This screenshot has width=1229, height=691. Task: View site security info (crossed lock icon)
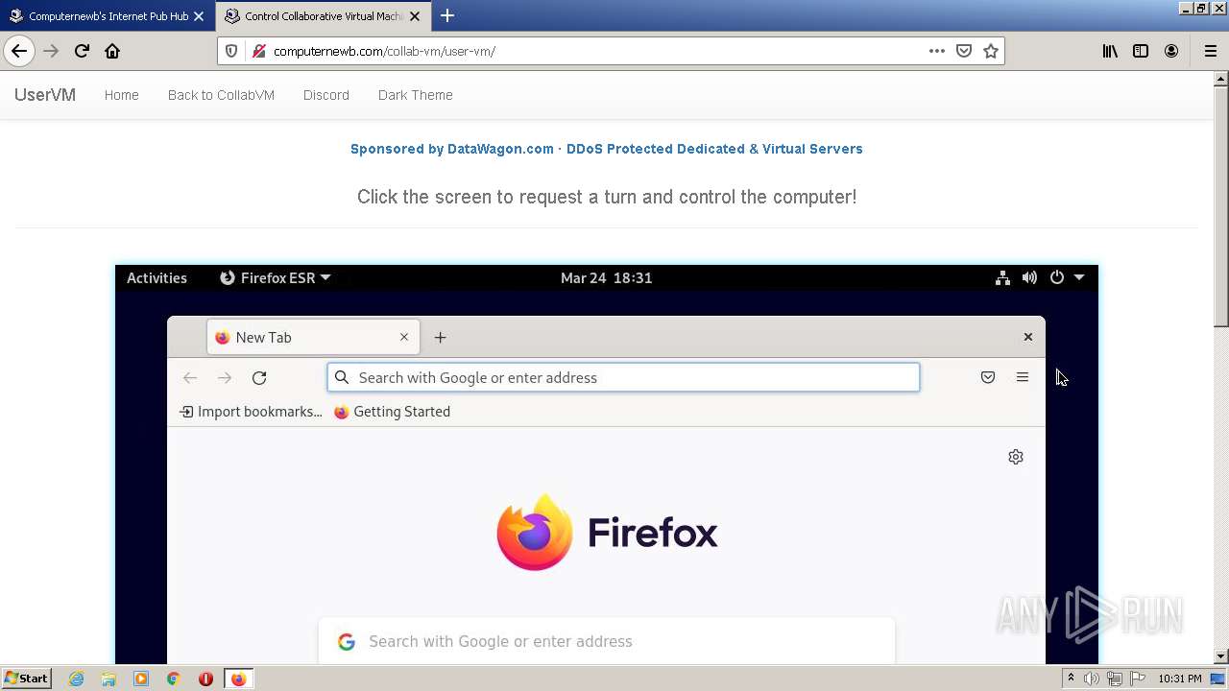pos(258,51)
